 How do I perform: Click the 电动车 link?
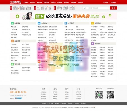pos(13,58)
